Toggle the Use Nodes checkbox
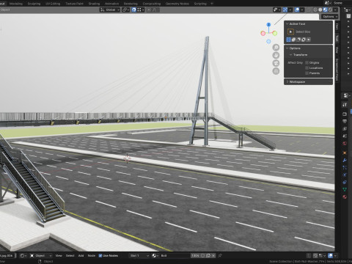Image resolution: width=352 pixels, height=264 pixels. [x=100, y=256]
